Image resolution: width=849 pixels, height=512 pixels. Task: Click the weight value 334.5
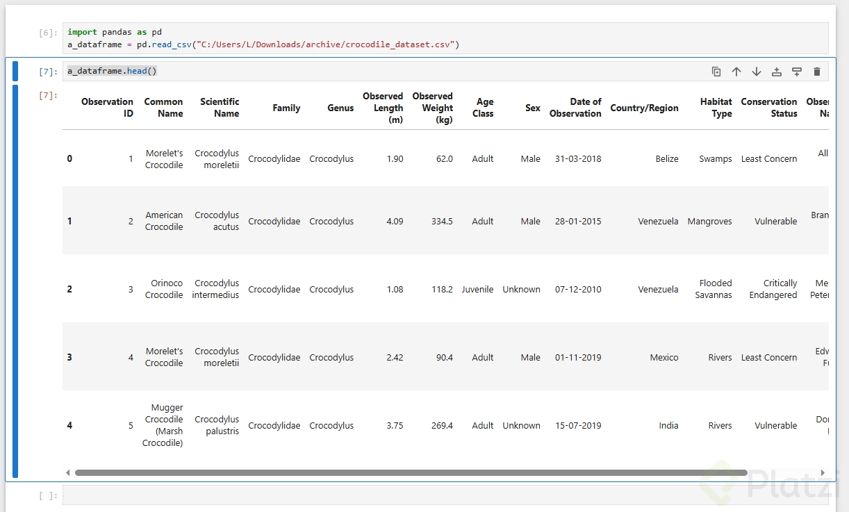[x=442, y=221]
